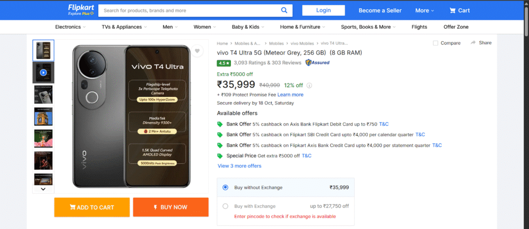Click the price info icon beside 12% off
This screenshot has width=529, height=229.
pyautogui.click(x=309, y=86)
